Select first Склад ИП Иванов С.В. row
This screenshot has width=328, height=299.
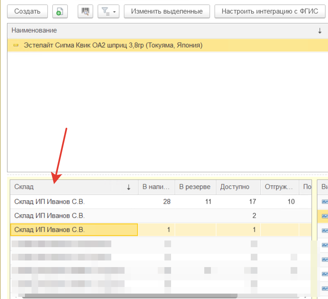(161, 202)
